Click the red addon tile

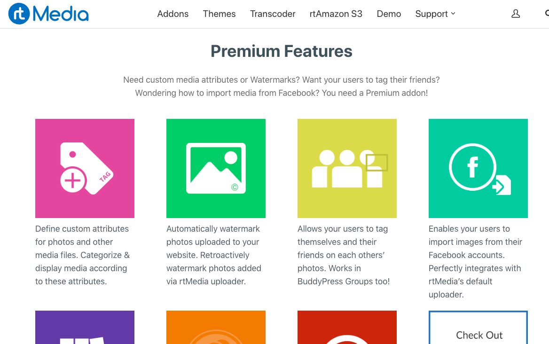point(347,328)
